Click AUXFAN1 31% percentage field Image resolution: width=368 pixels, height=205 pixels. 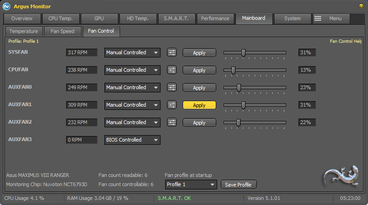[307, 105]
